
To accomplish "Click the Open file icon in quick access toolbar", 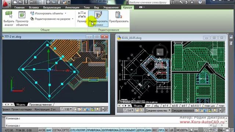I will [21, 2].
